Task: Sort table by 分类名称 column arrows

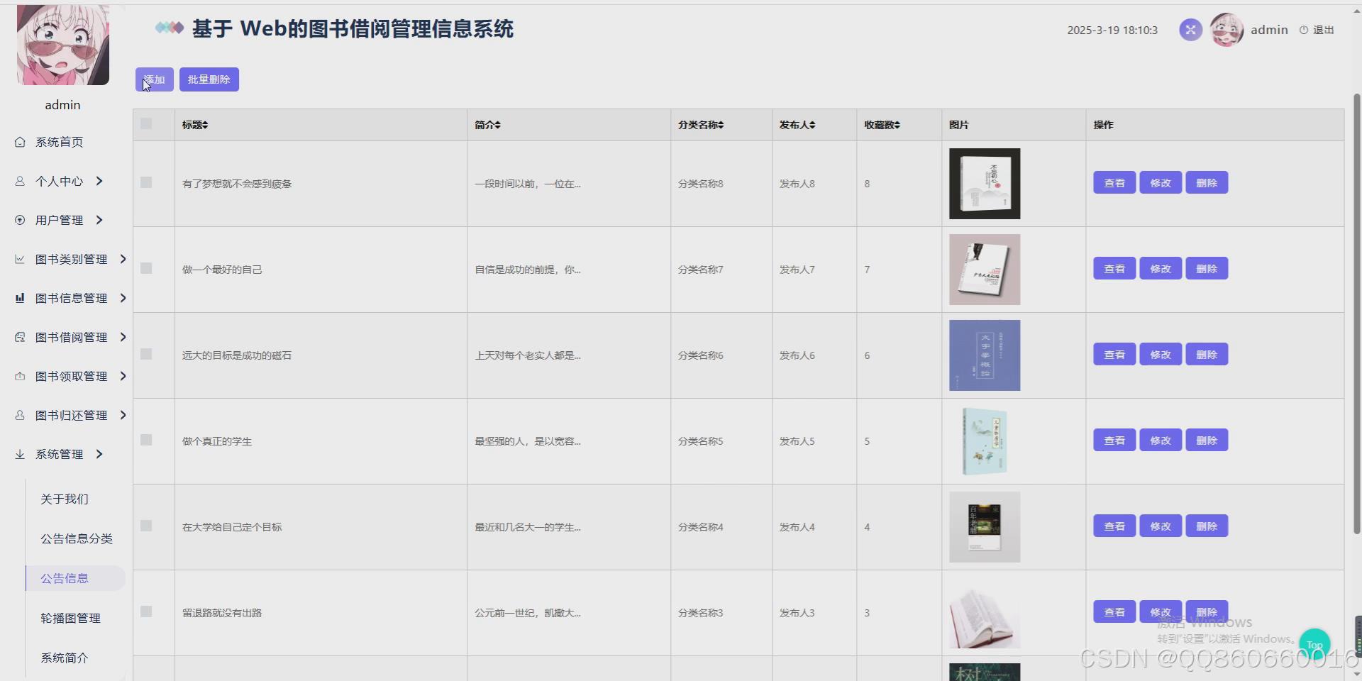Action: (x=721, y=125)
